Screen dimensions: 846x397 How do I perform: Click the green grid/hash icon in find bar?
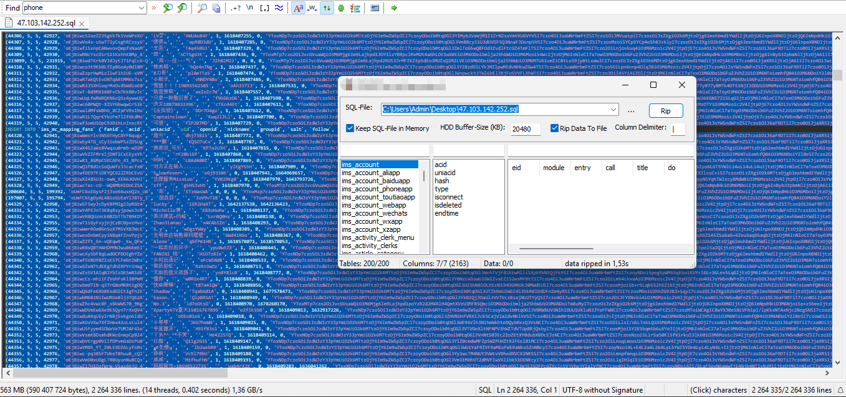[x=341, y=8]
